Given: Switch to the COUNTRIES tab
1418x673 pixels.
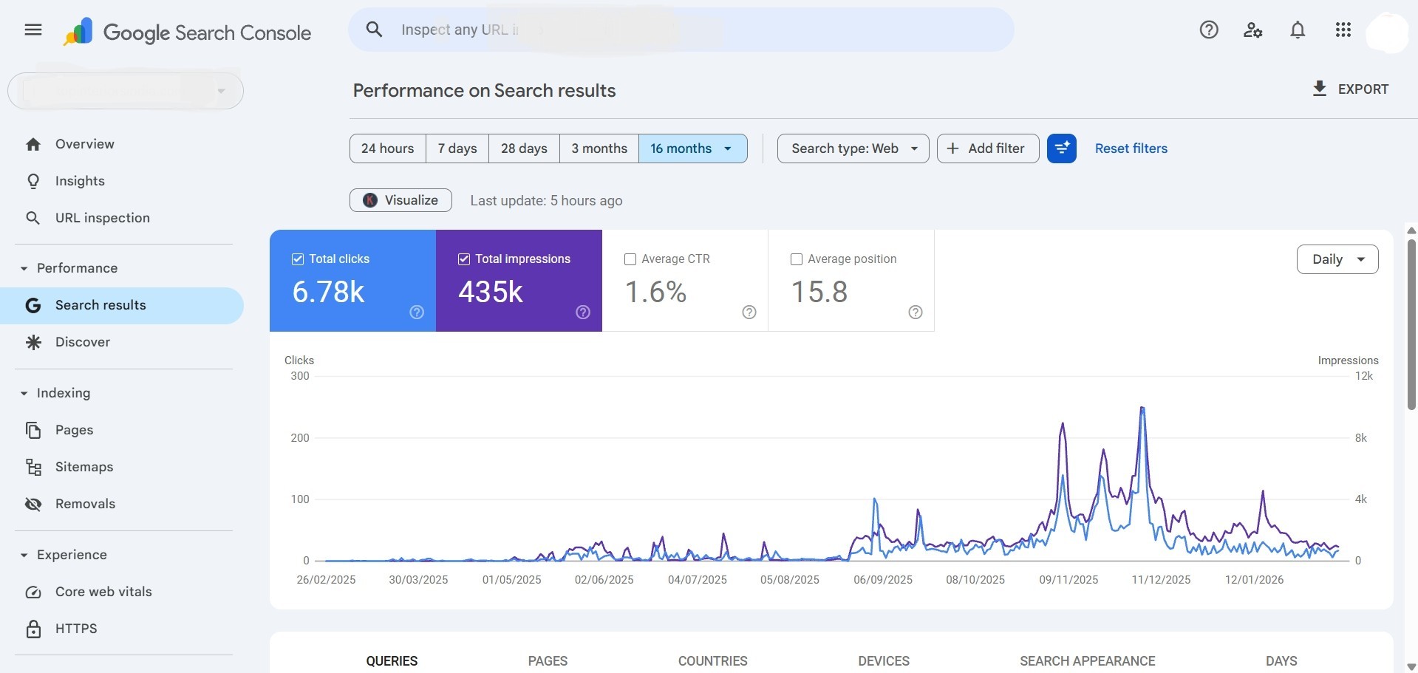Looking at the screenshot, I should (x=712, y=661).
